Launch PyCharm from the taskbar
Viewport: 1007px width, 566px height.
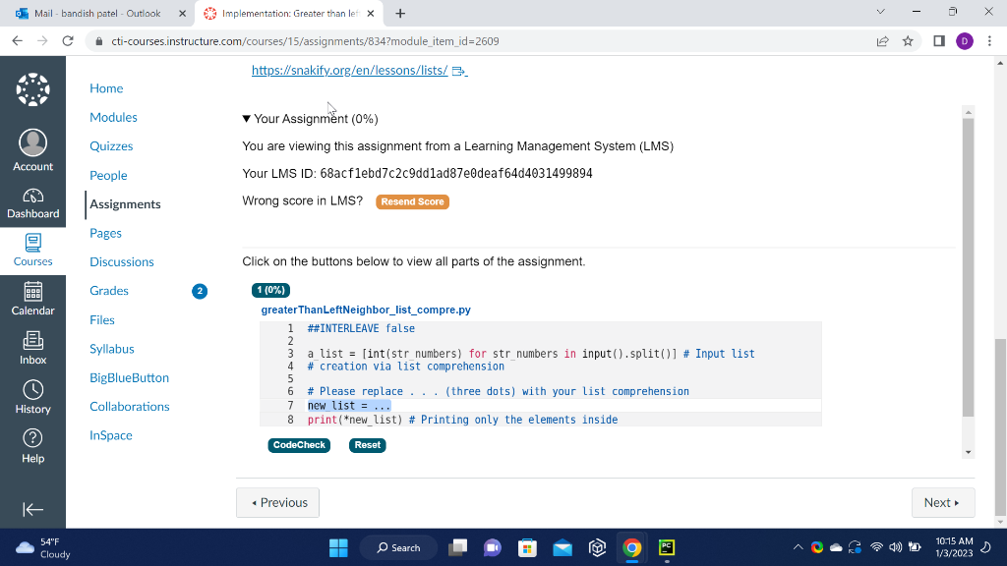pyautogui.click(x=667, y=547)
